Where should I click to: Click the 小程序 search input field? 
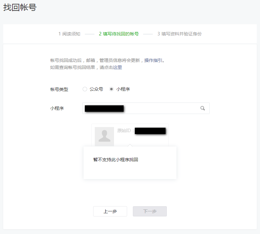coord(146,108)
